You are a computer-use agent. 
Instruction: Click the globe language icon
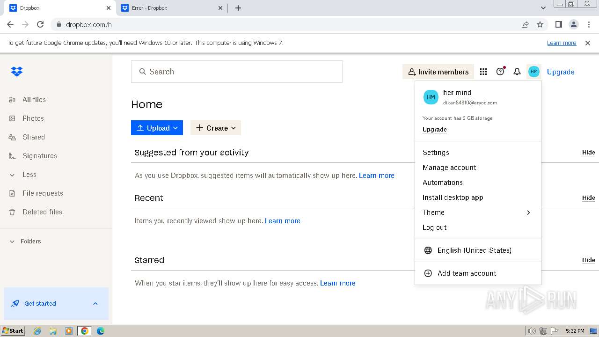point(428,250)
